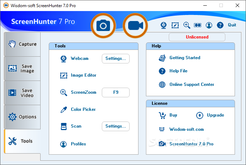Select the Tools tab
246x165 pixels.
22,141
